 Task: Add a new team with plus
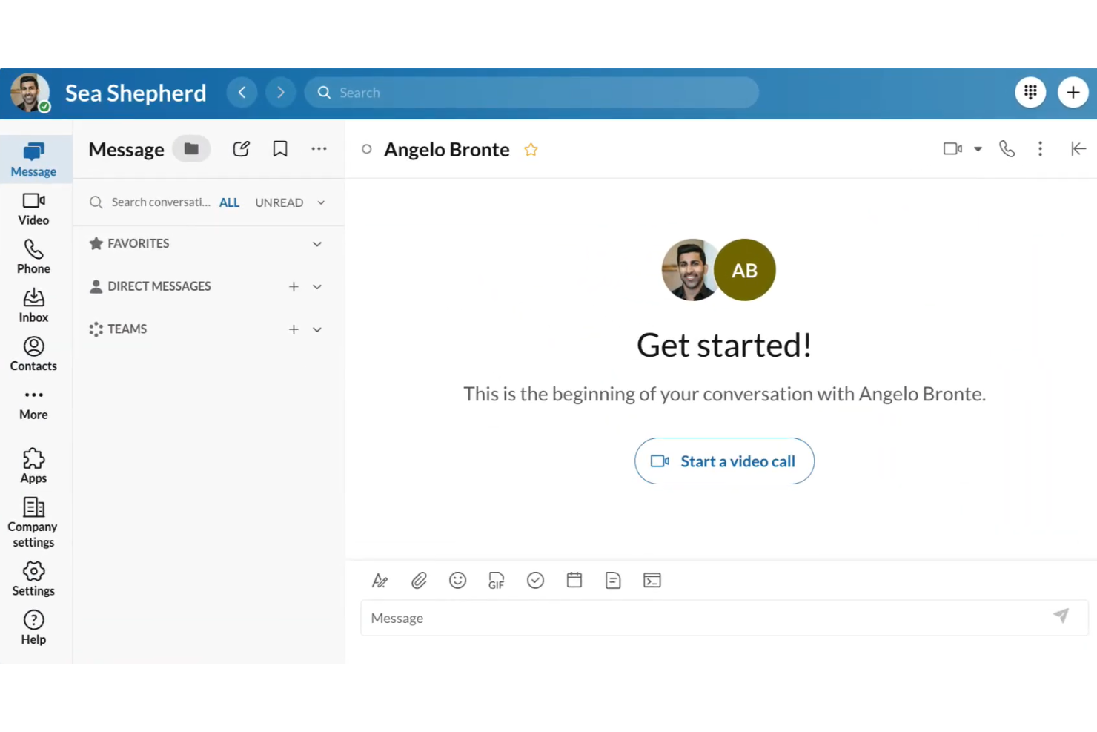point(294,329)
